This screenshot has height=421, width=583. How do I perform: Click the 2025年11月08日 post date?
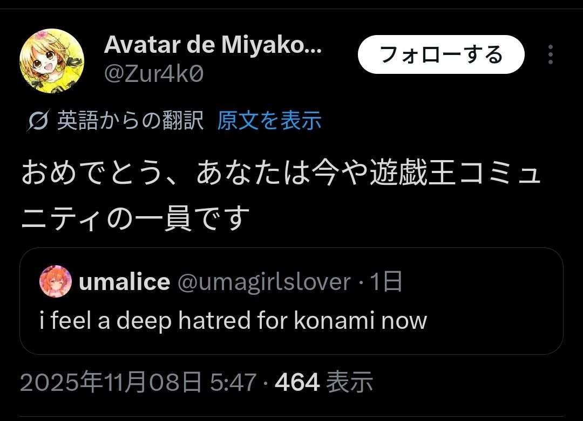[x=111, y=383]
